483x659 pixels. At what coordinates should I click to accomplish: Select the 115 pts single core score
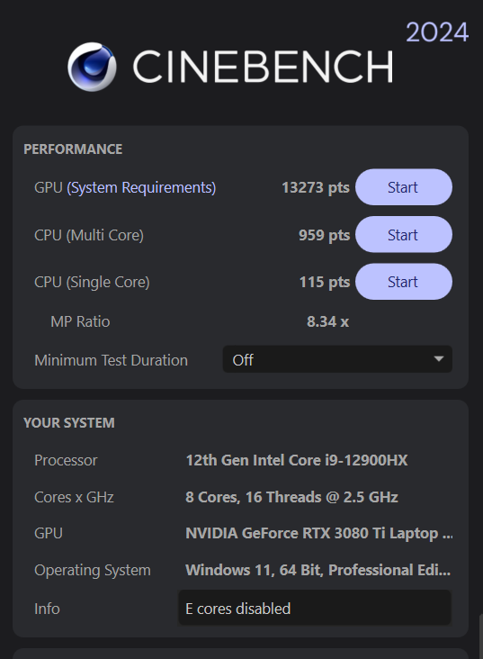tap(325, 282)
